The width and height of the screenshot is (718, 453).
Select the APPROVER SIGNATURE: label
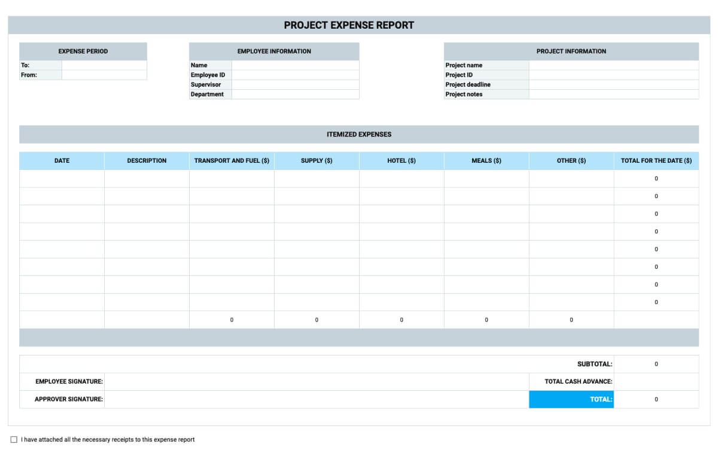coord(69,399)
